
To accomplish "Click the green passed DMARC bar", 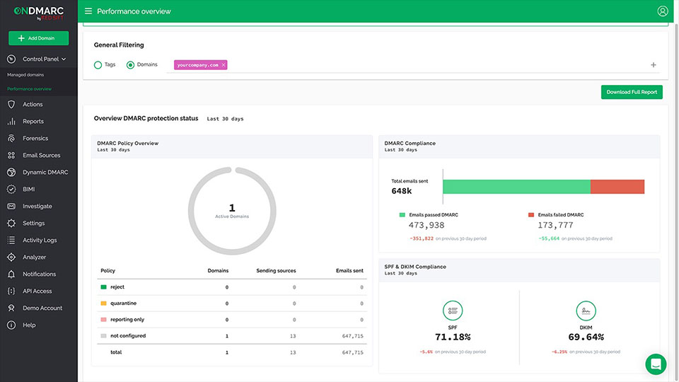I will click(516, 187).
